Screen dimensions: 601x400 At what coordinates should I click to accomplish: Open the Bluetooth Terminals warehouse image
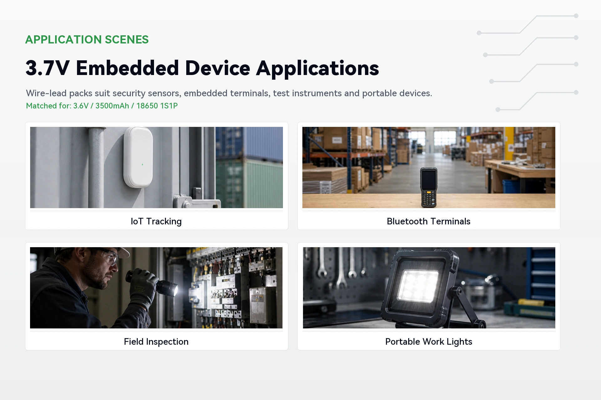pyautogui.click(x=429, y=167)
